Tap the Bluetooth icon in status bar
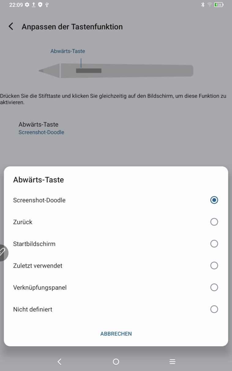Viewport: 232px width, 371px height. coord(203,5)
